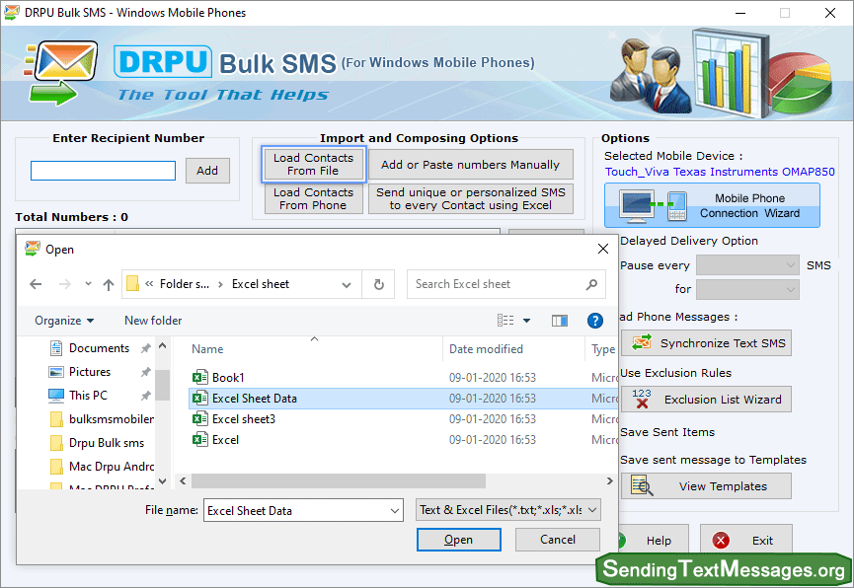Viewport: 854px width, 588px height.
Task: Click the Open button
Action: click(458, 540)
